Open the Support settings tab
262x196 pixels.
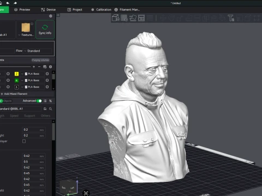(29, 115)
